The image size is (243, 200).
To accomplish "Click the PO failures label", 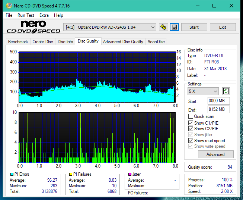I will [x=138, y=193].
